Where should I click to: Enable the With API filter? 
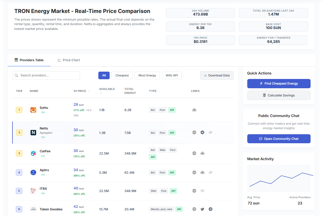[x=172, y=76]
